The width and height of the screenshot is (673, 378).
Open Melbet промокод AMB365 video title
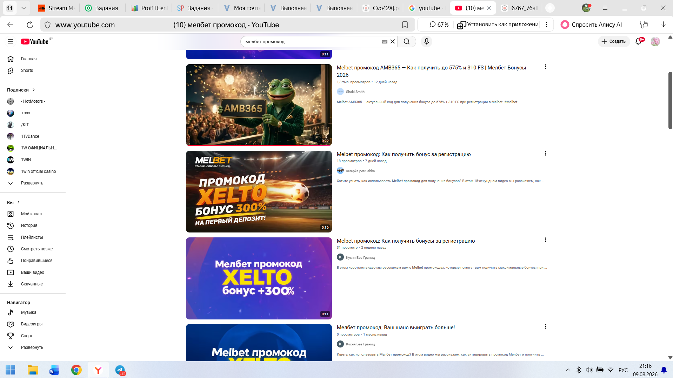(431, 71)
